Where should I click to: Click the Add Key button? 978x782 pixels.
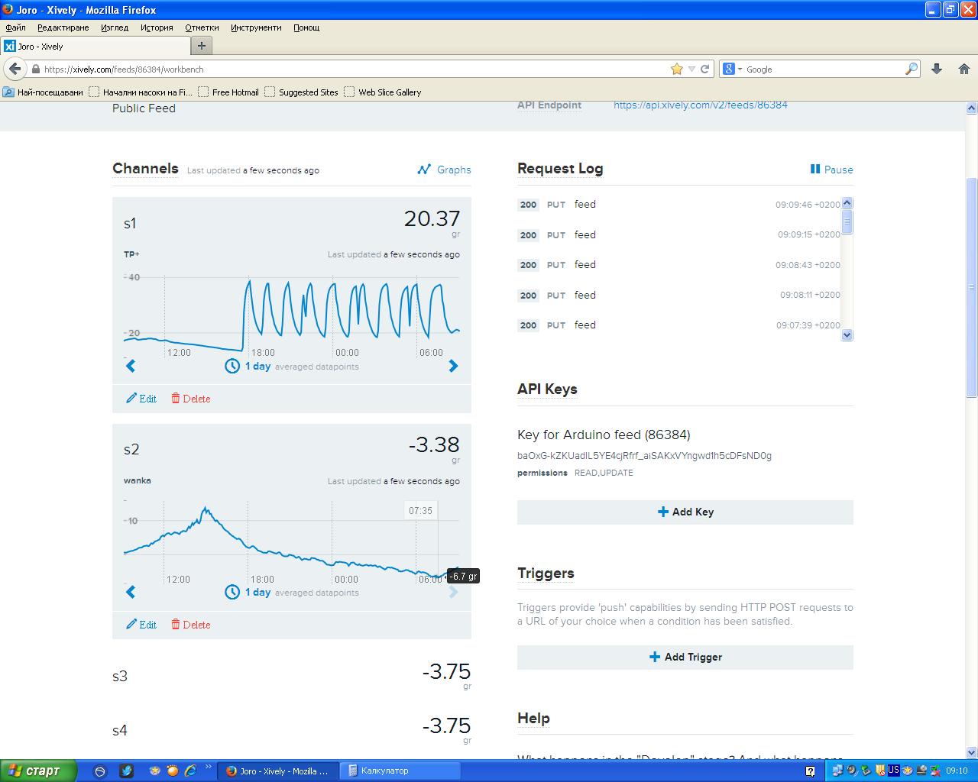point(685,512)
